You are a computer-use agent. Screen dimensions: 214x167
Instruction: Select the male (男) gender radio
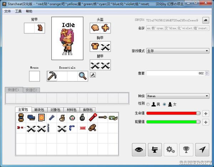(x=148, y=104)
